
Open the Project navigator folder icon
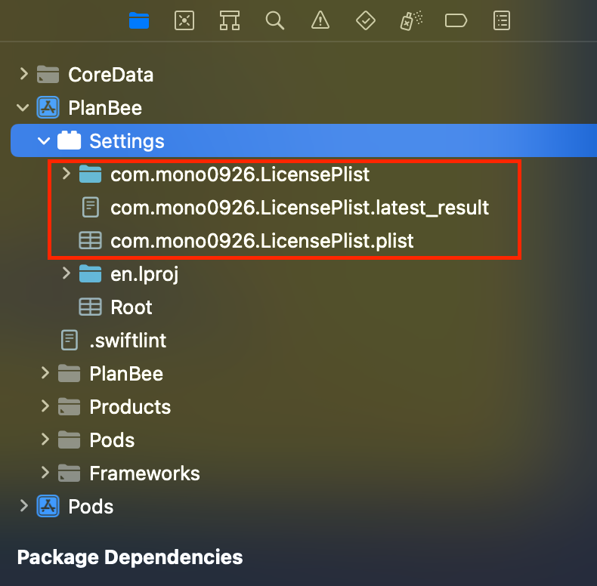click(x=139, y=20)
